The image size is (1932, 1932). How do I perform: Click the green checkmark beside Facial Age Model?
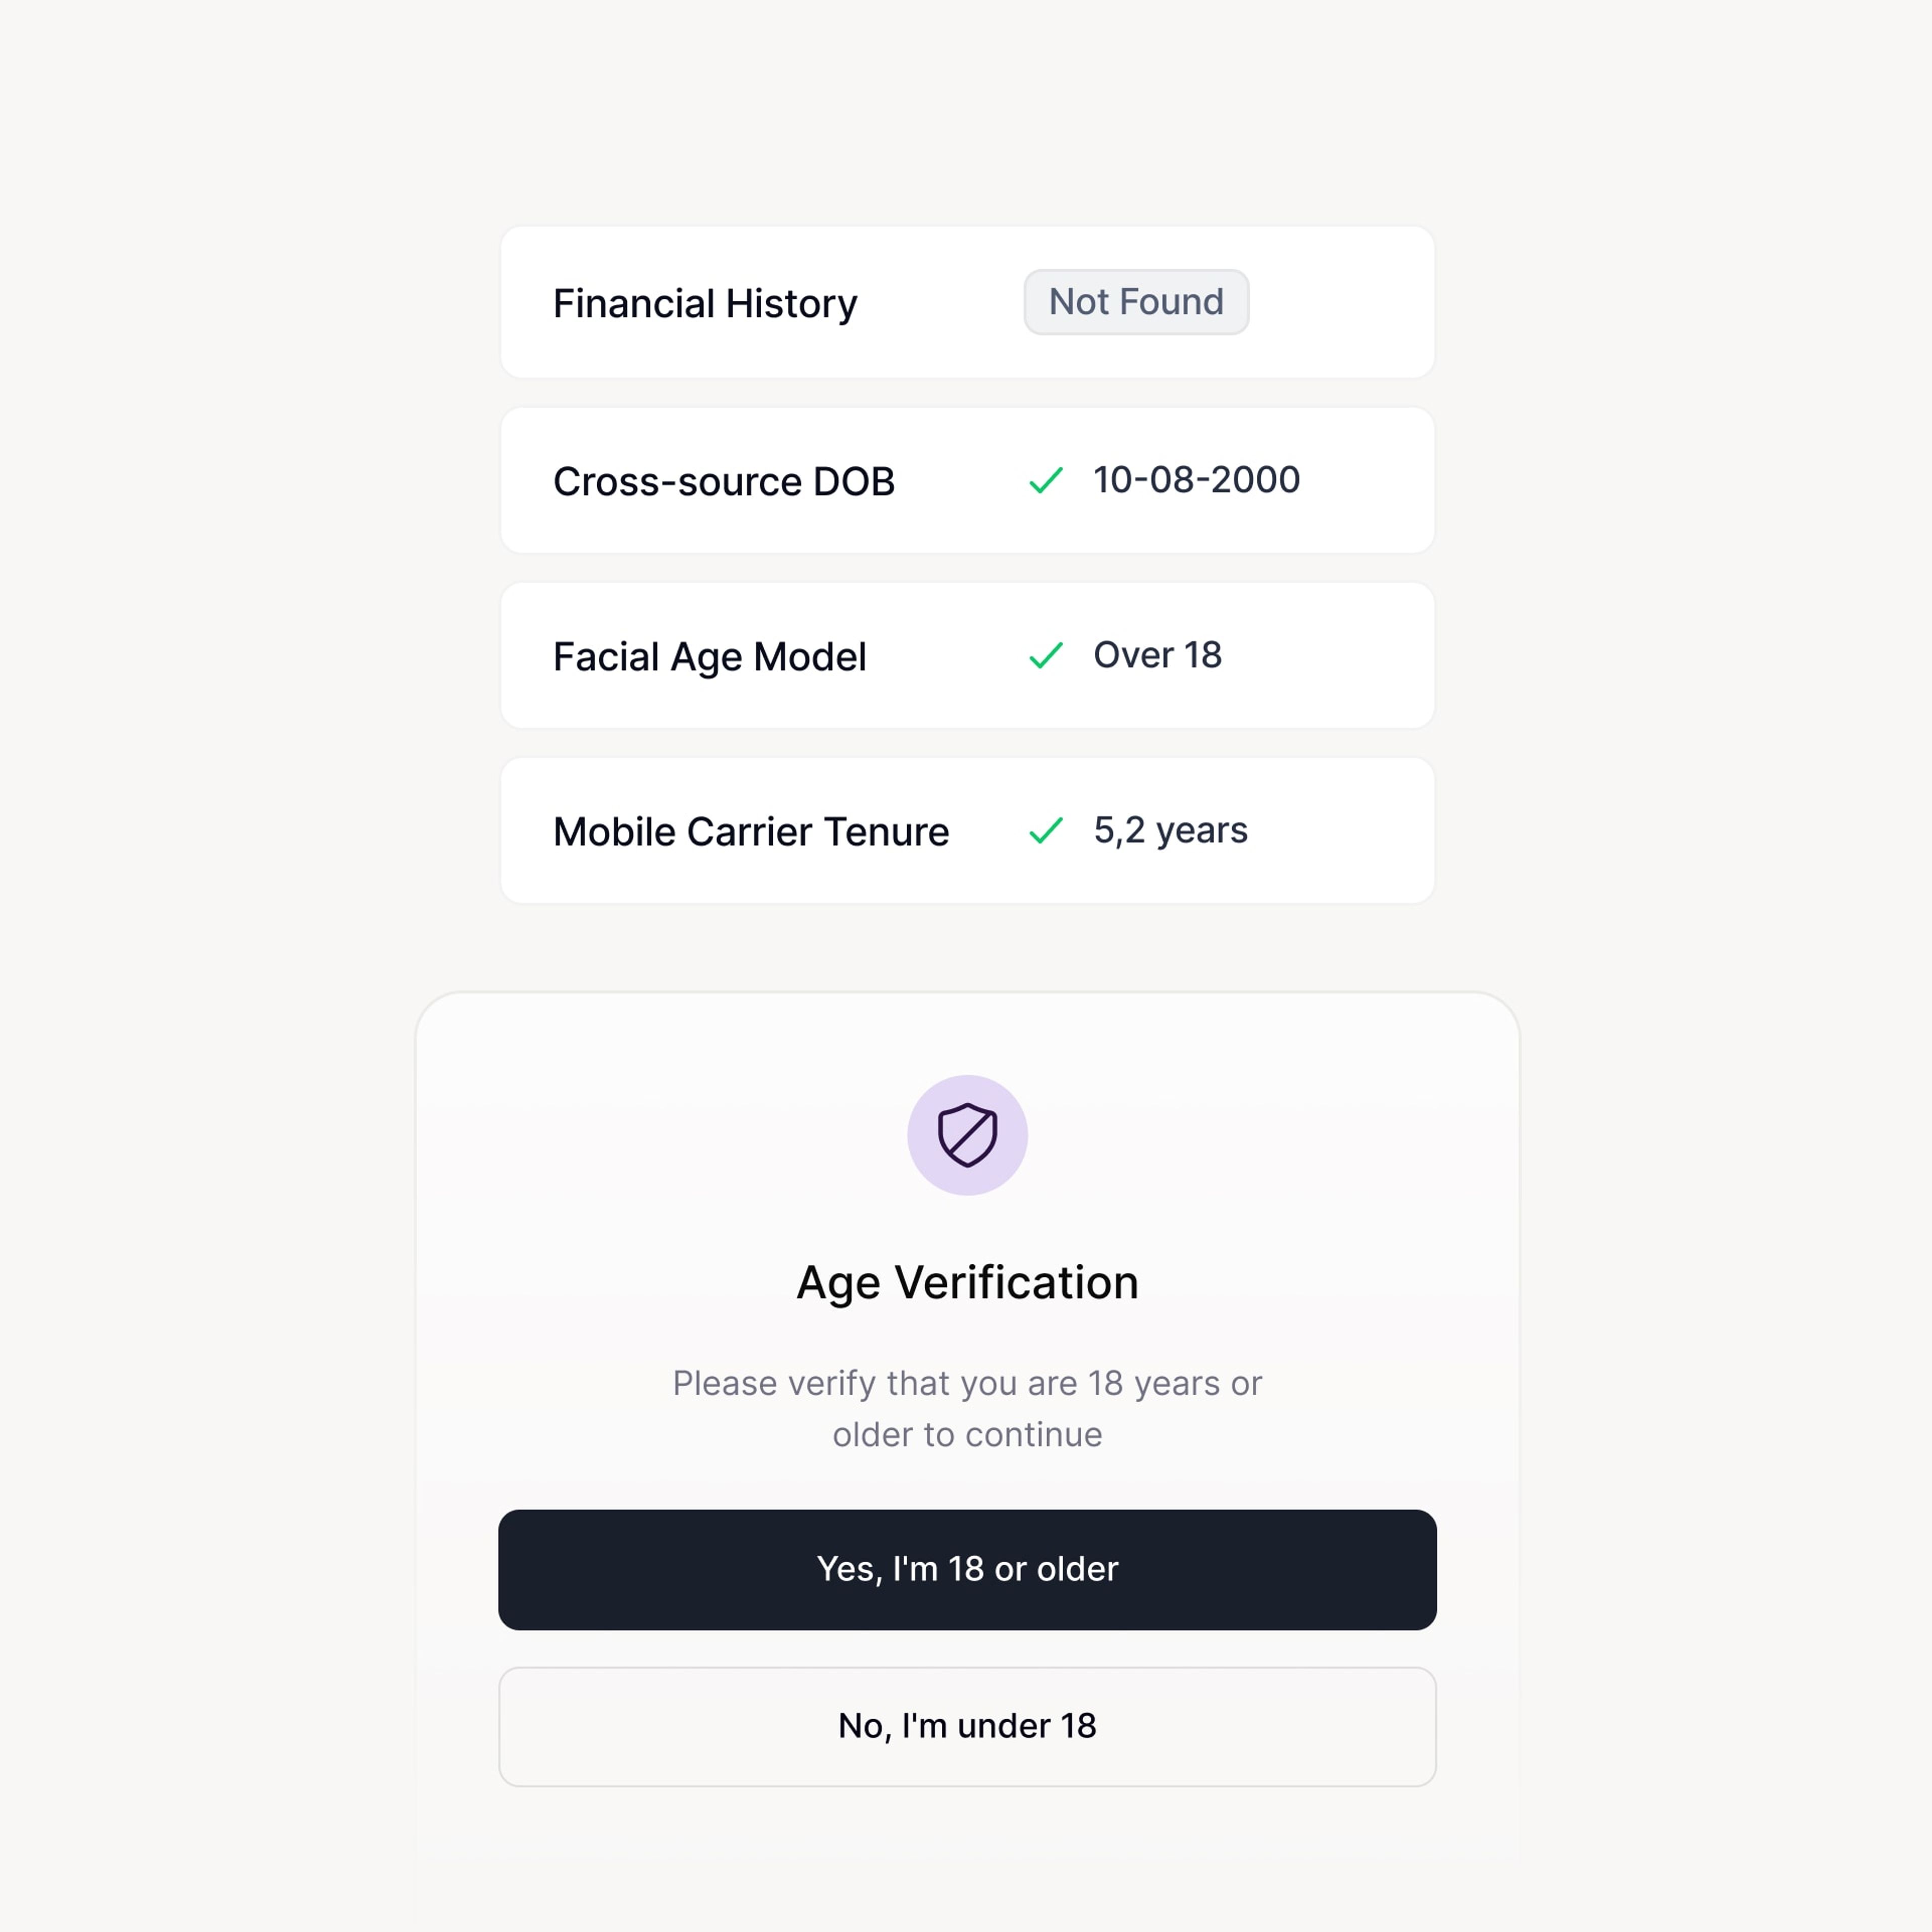click(x=1045, y=656)
